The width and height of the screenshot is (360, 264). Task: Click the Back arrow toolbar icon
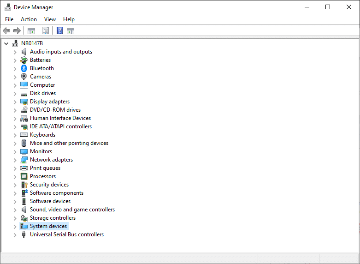coord(6,31)
